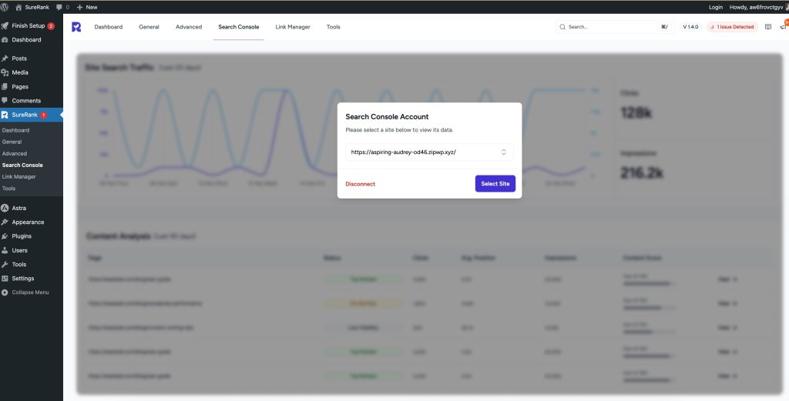
Task: Switch to the Link Manager tab
Action: pos(293,27)
